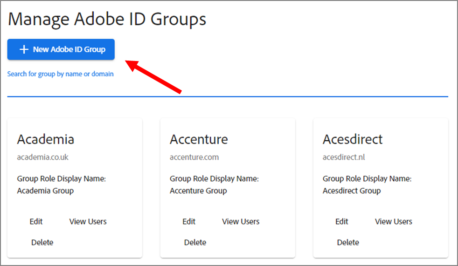Click the New Adobe ID Group button
458x266 pixels.
61,49
